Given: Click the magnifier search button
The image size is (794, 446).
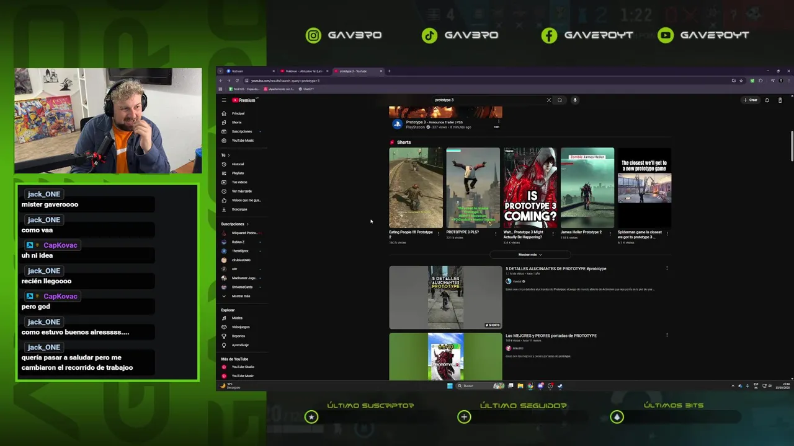Looking at the screenshot, I should pyautogui.click(x=560, y=100).
